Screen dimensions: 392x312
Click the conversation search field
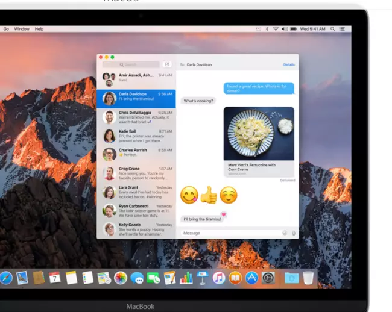pyautogui.click(x=131, y=64)
